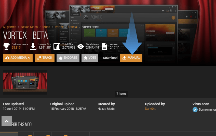Click the Total views eye icon
The width and height of the screenshot is (216, 136).
[80, 47]
